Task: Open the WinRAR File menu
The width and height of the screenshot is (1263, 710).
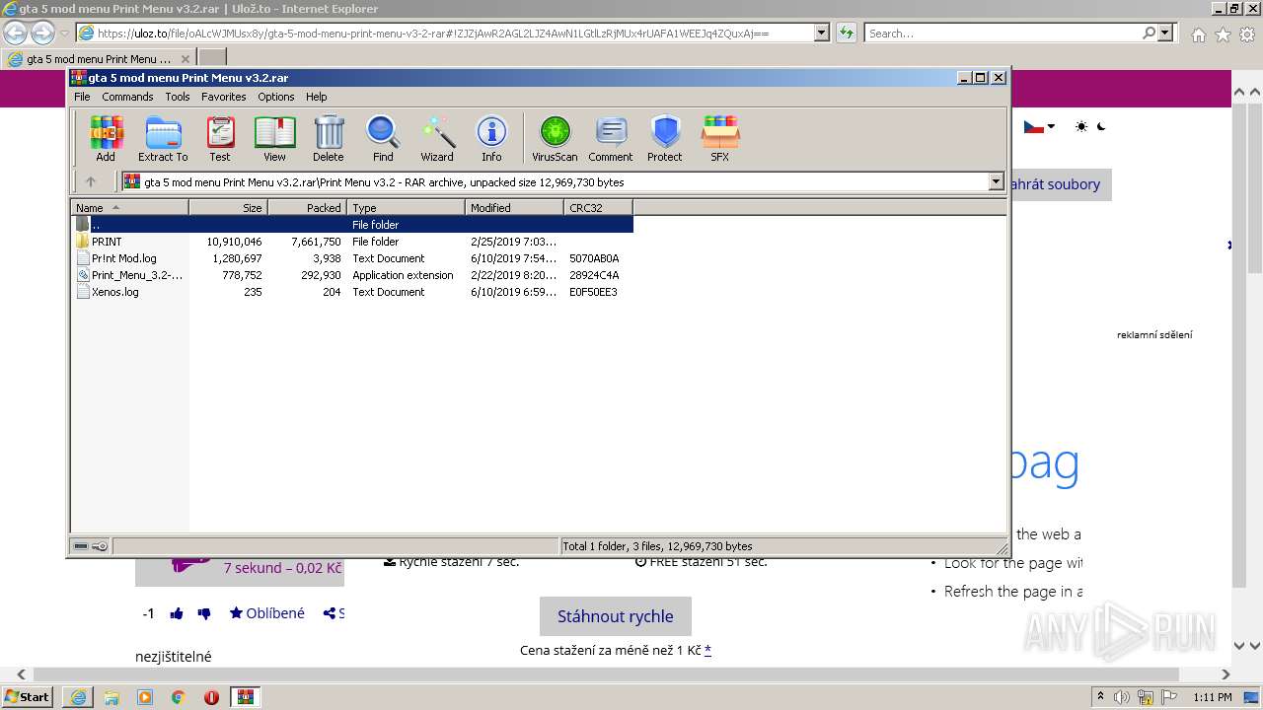Action: click(82, 97)
